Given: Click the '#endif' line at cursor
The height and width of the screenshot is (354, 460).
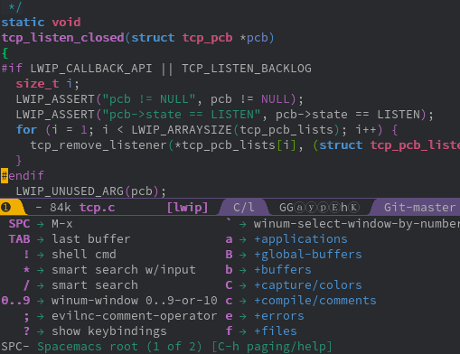Looking at the screenshot, I should coord(23,175).
